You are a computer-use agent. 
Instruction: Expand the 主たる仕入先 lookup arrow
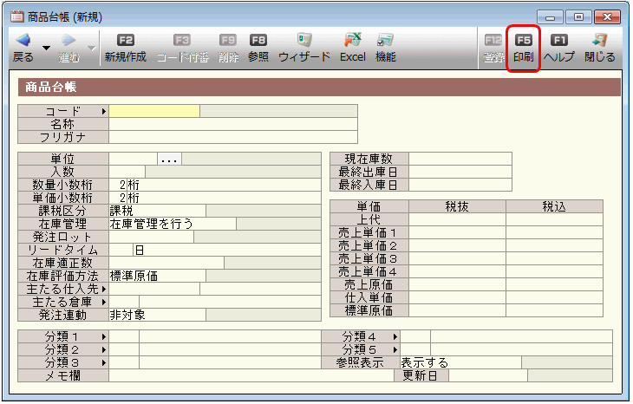[103, 289]
